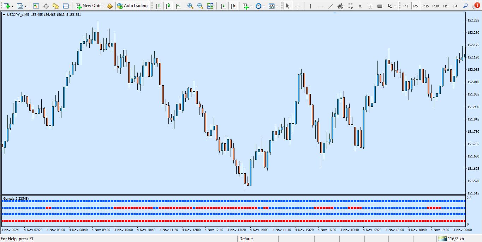The image size is (482, 242).
Task: Toggle the chart shift option
Action: [x=233, y=6]
